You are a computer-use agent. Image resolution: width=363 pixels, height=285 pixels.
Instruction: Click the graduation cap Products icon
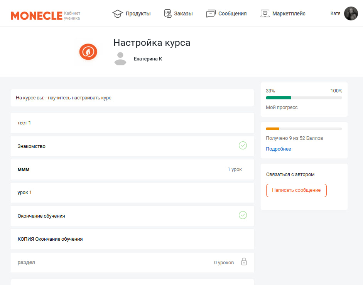coord(117,14)
